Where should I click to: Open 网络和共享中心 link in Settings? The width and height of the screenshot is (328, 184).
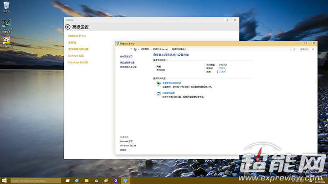point(77,36)
